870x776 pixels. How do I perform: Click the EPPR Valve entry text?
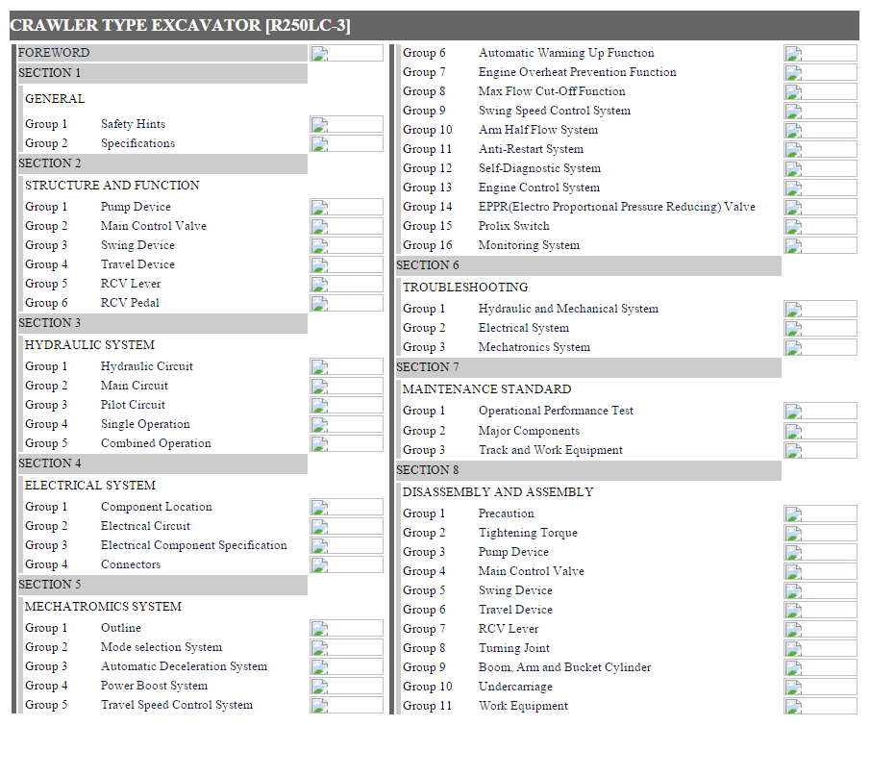point(617,207)
